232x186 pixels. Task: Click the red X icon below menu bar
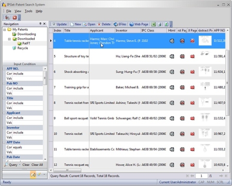click(15, 18)
